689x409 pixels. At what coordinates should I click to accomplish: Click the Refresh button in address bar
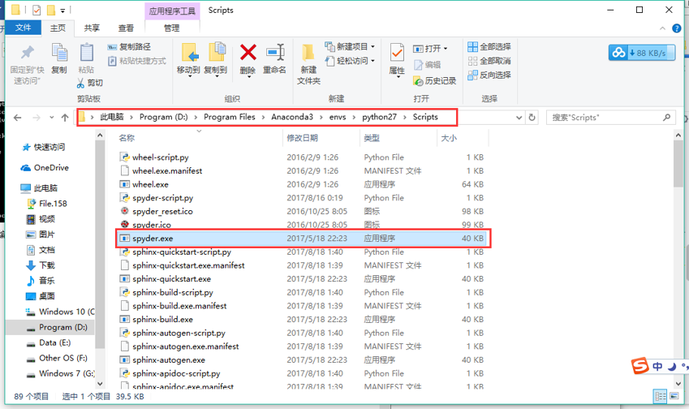coord(532,118)
